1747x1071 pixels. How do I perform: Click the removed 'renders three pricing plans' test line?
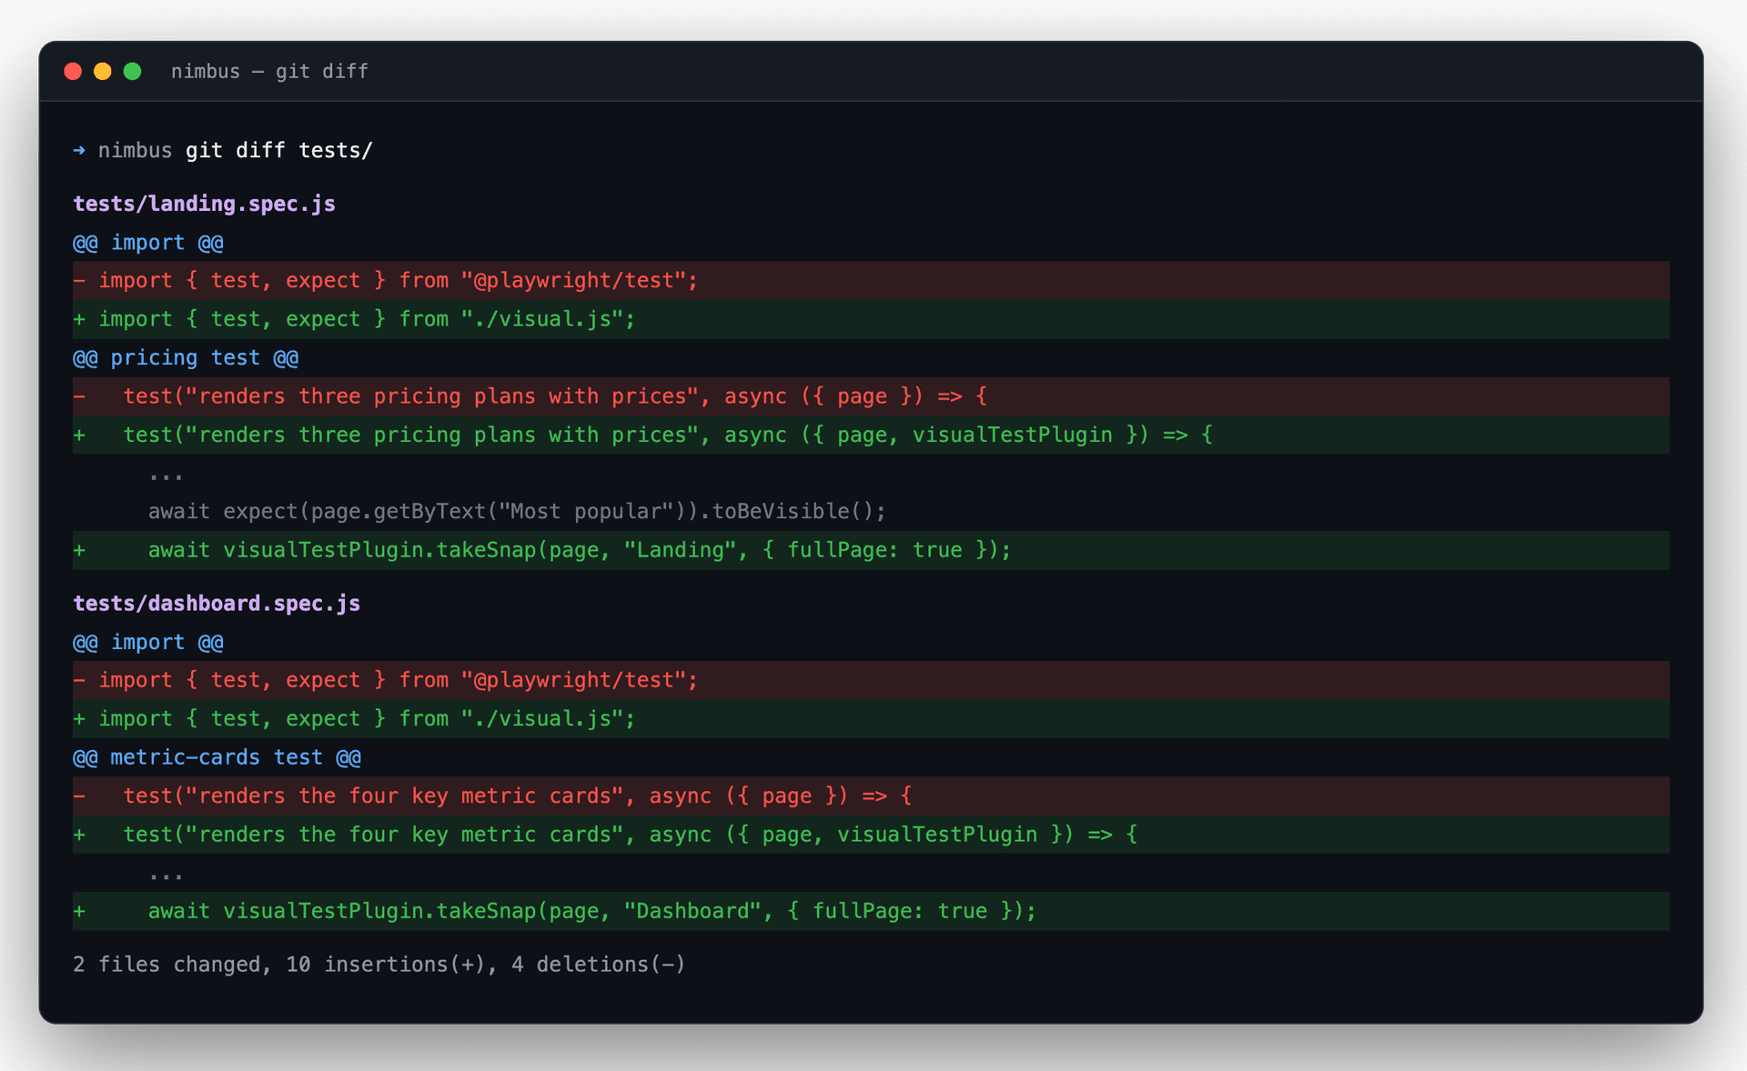point(871,396)
